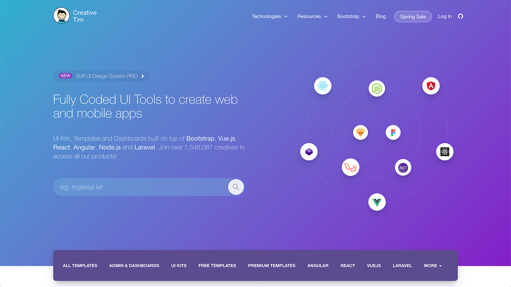Viewport: 511px width, 287px height.
Task: Click the magnifier search button
Action: click(236, 187)
